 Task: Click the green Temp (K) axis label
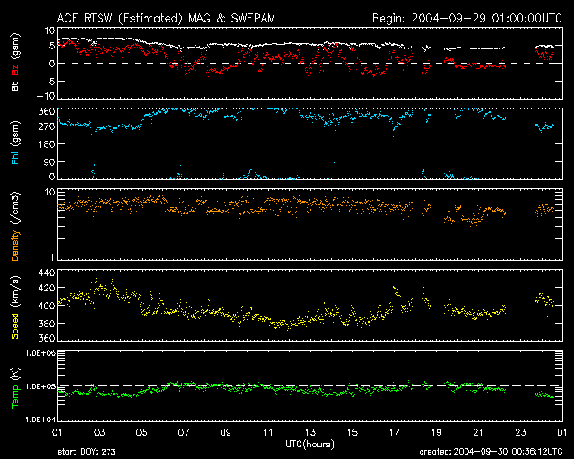(x=14, y=385)
